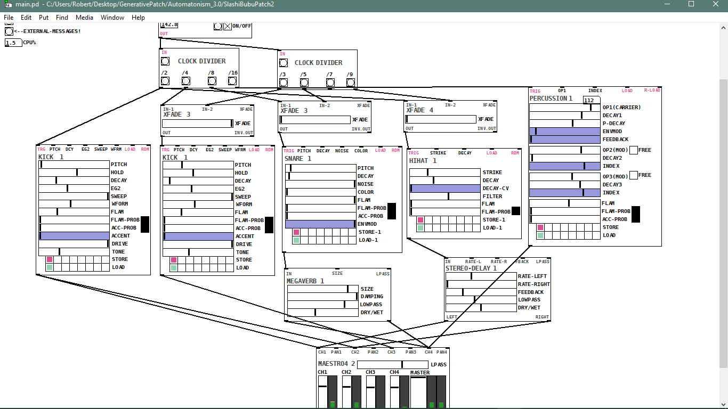Open the Find menu
Screen dimensions: 728x409
coord(62,18)
